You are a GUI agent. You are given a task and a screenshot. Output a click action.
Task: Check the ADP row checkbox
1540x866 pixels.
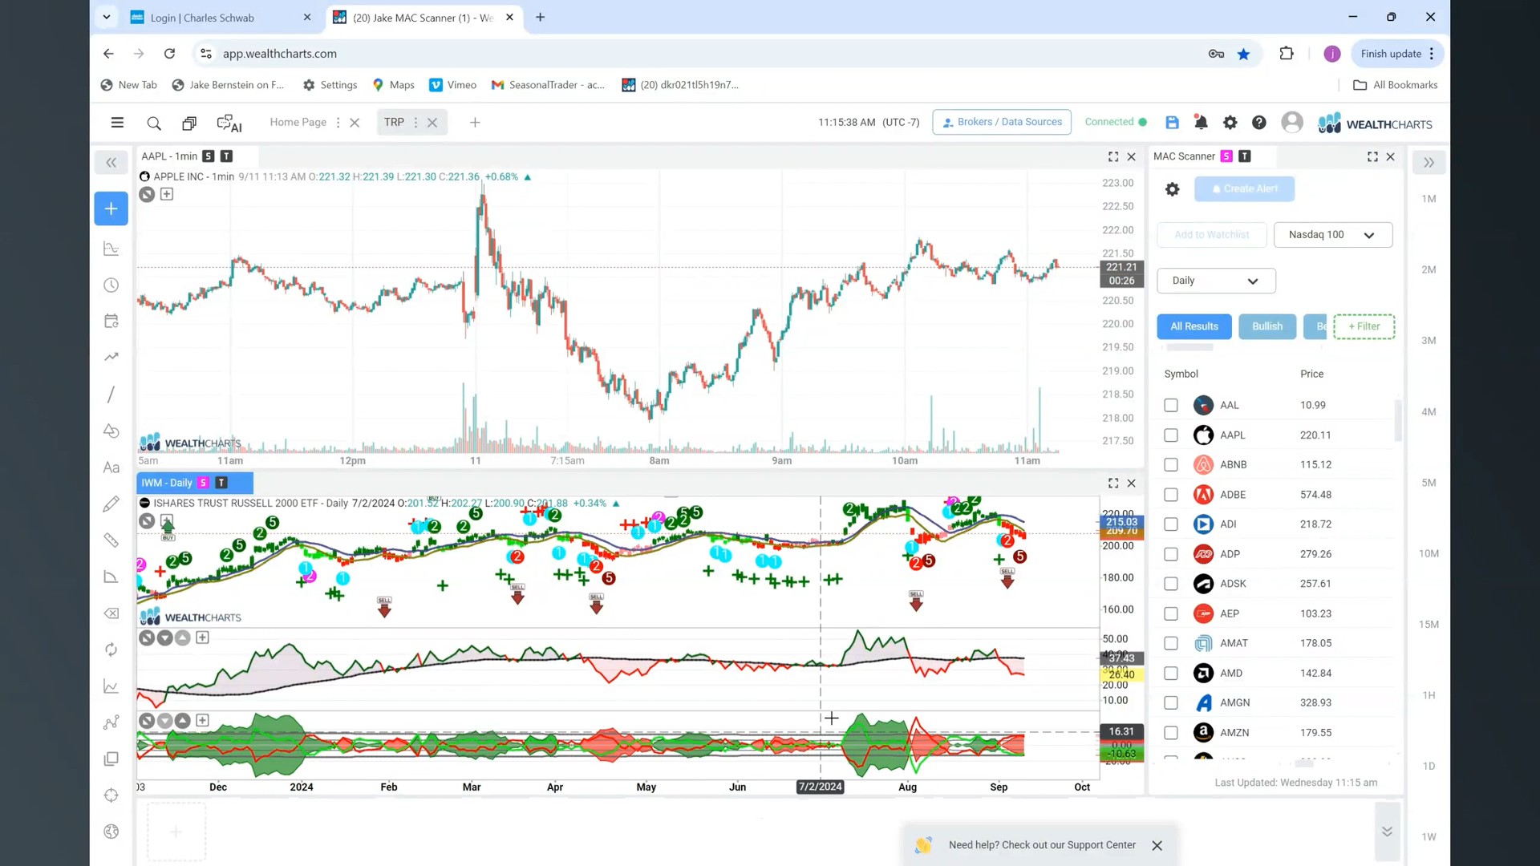pos(1171,554)
